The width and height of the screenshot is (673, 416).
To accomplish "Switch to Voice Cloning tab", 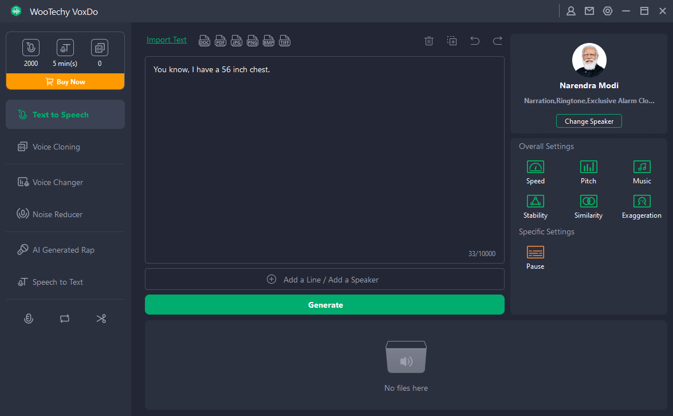I will point(56,147).
